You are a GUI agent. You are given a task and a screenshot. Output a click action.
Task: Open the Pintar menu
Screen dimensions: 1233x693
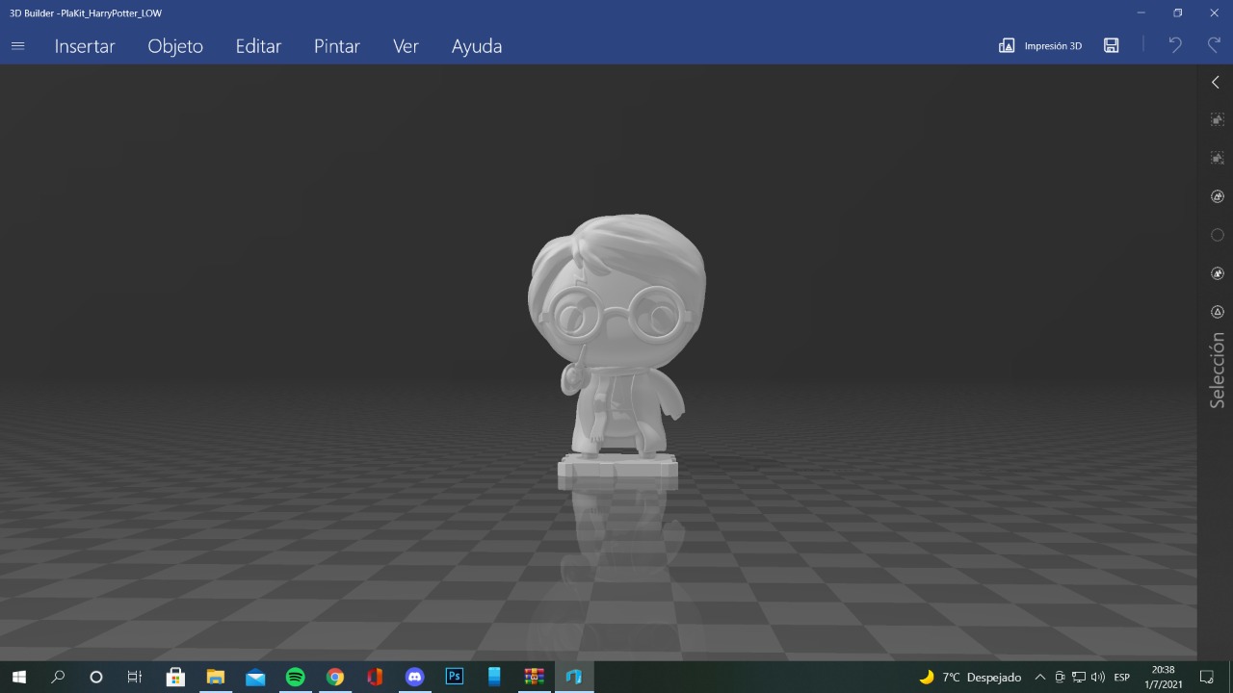(337, 46)
